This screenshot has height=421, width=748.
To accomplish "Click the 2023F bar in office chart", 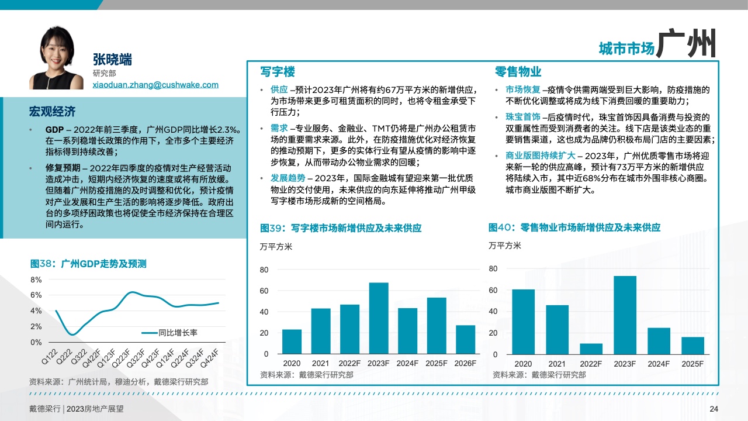I will (x=379, y=318).
